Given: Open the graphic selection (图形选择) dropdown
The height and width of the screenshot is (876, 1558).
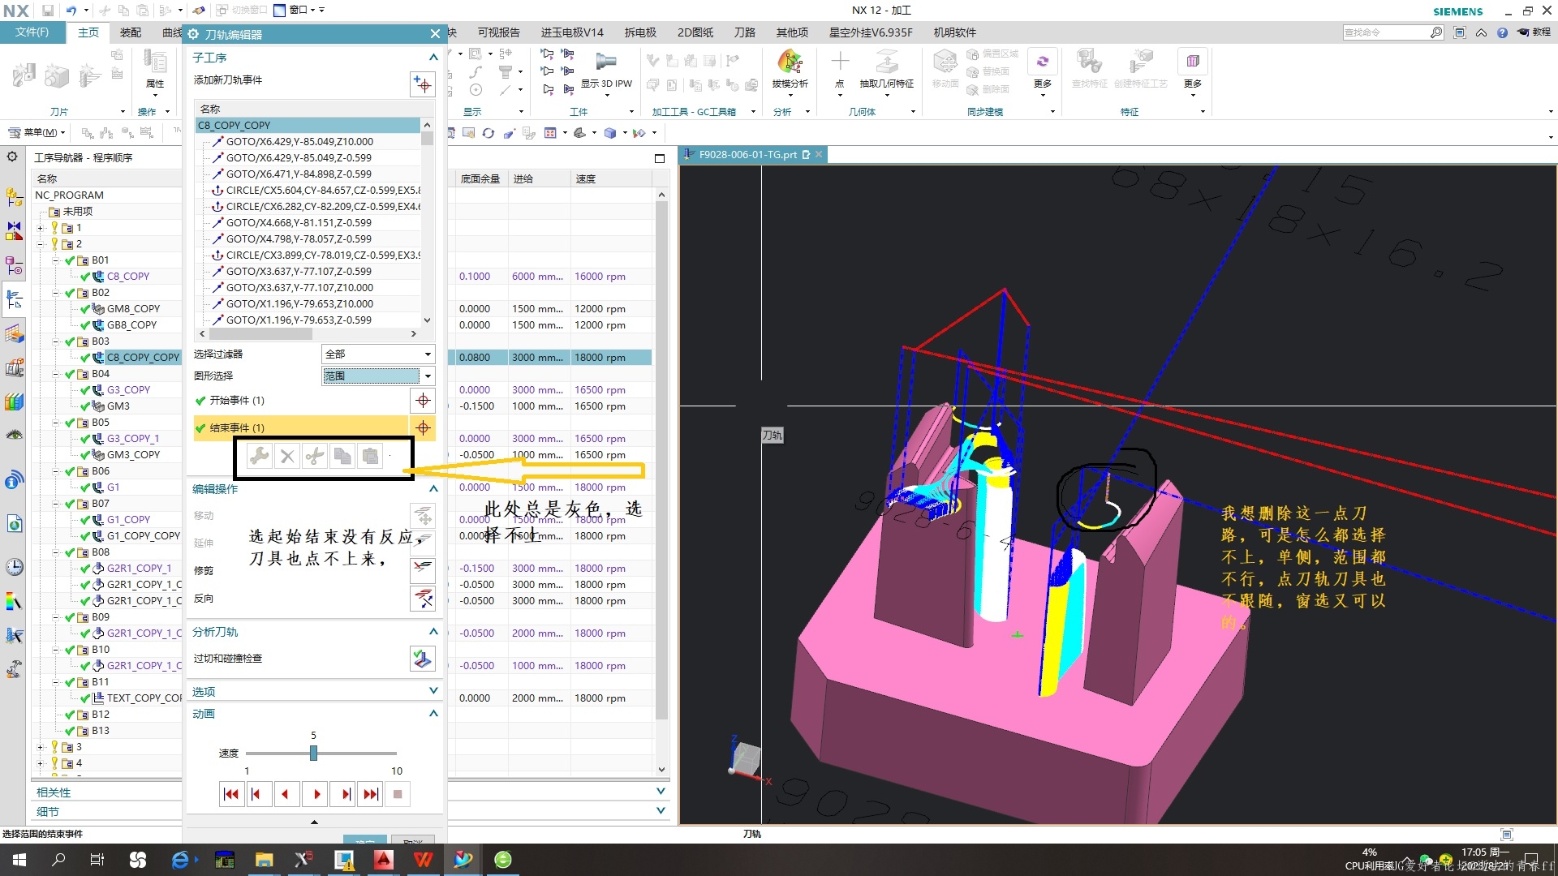Looking at the screenshot, I should [378, 376].
